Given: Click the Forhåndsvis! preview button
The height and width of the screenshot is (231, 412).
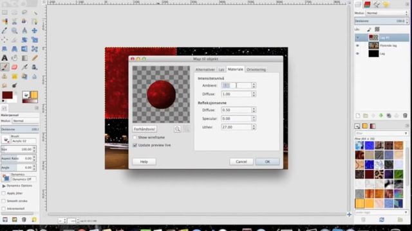Looking at the screenshot, I should 144,129.
